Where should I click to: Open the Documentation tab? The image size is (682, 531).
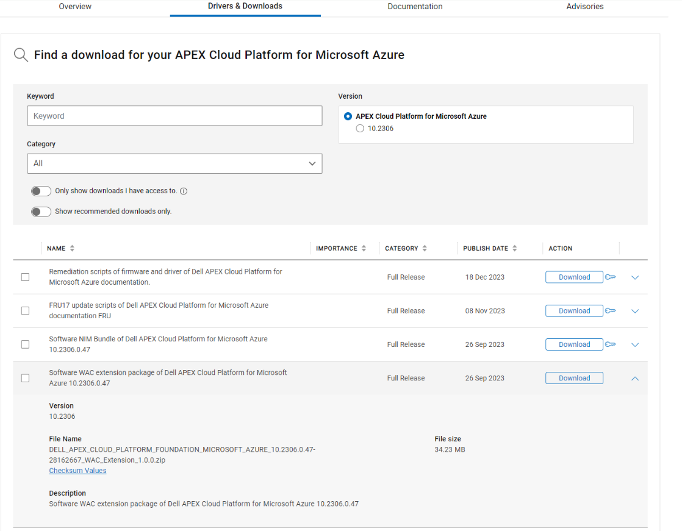[415, 7]
